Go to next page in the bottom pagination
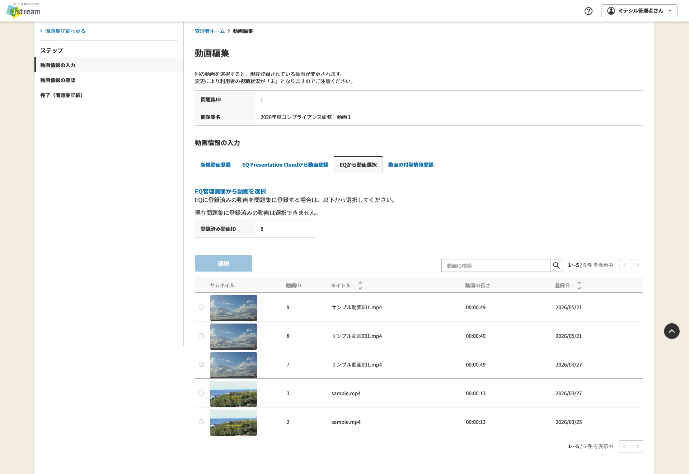The height and width of the screenshot is (474, 689). (x=637, y=446)
